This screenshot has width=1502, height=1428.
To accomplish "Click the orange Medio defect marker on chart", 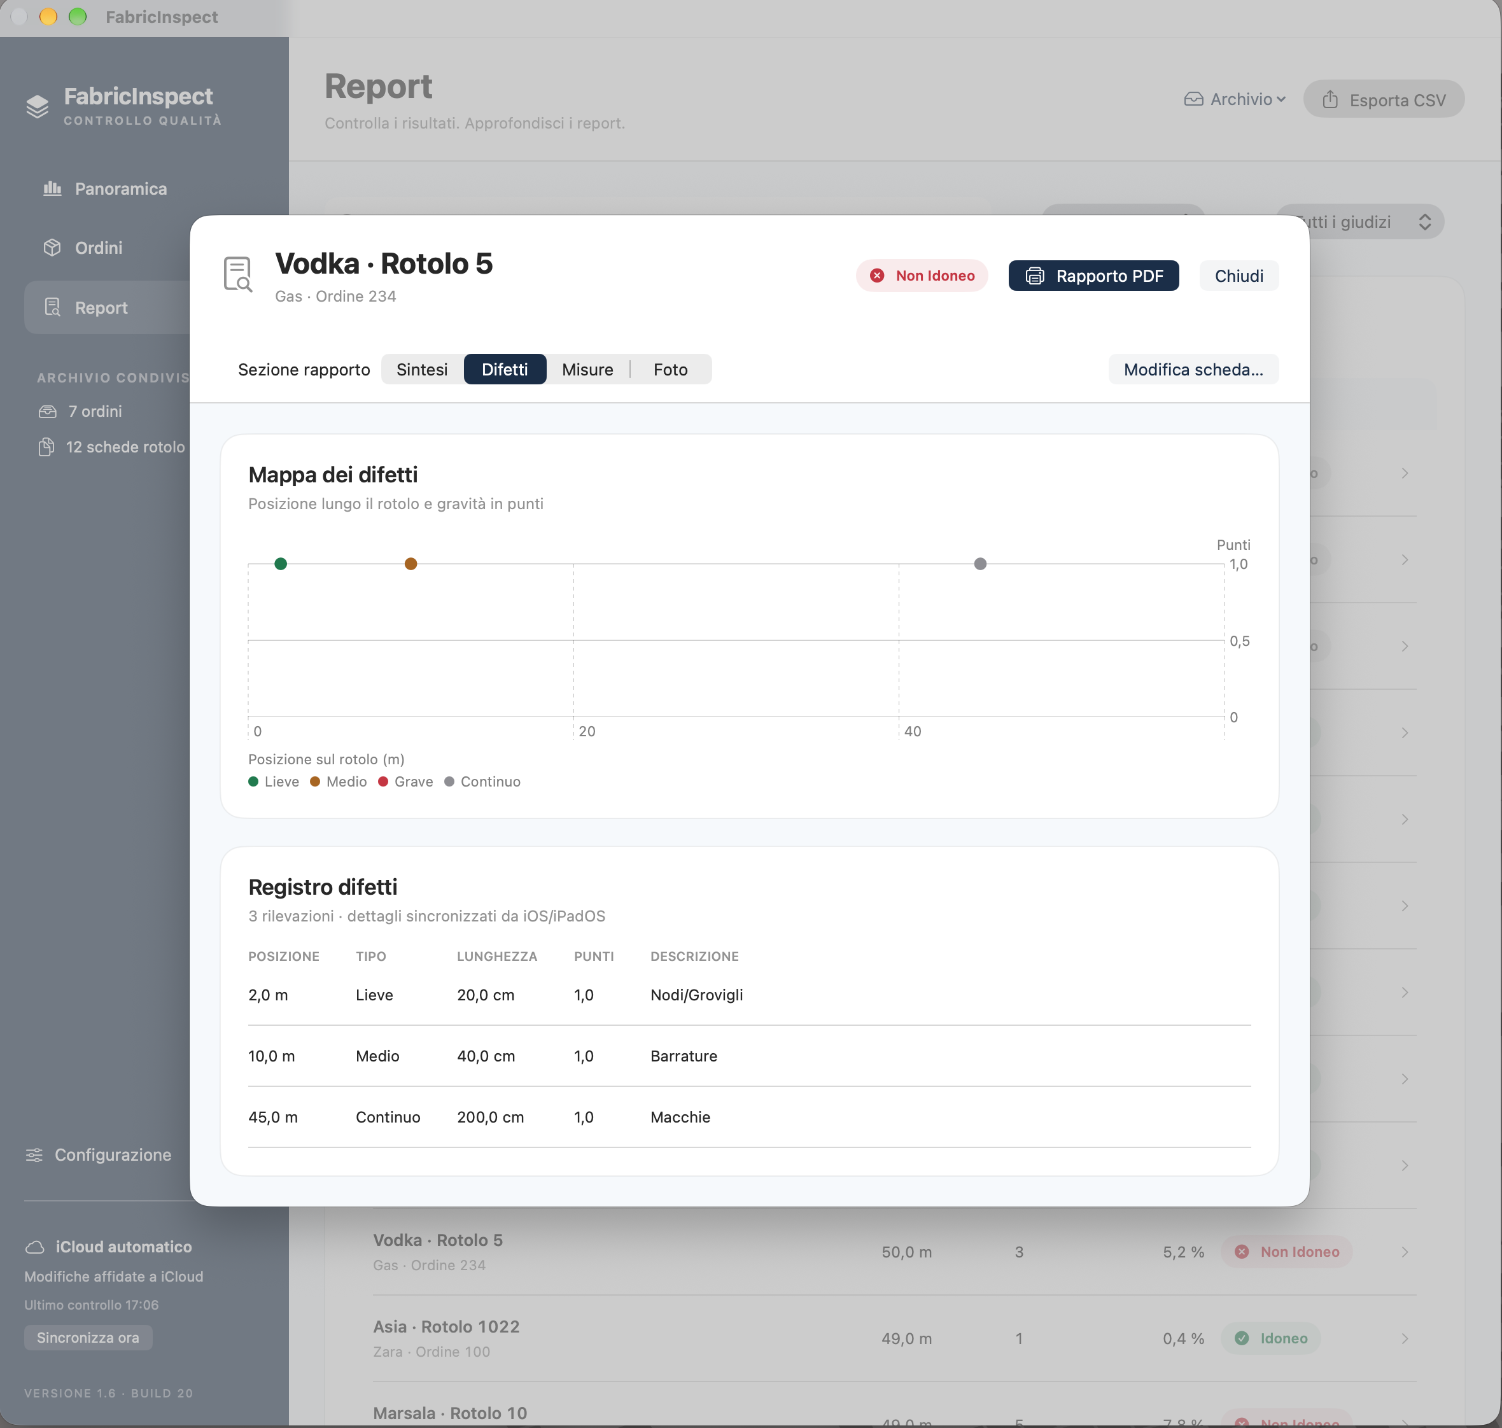I will tap(411, 564).
